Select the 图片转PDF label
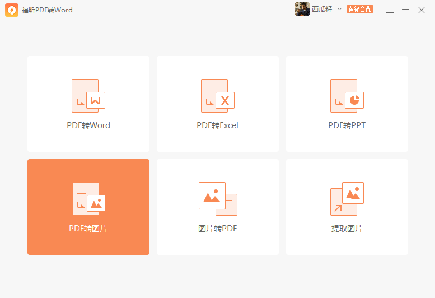 tap(217, 229)
